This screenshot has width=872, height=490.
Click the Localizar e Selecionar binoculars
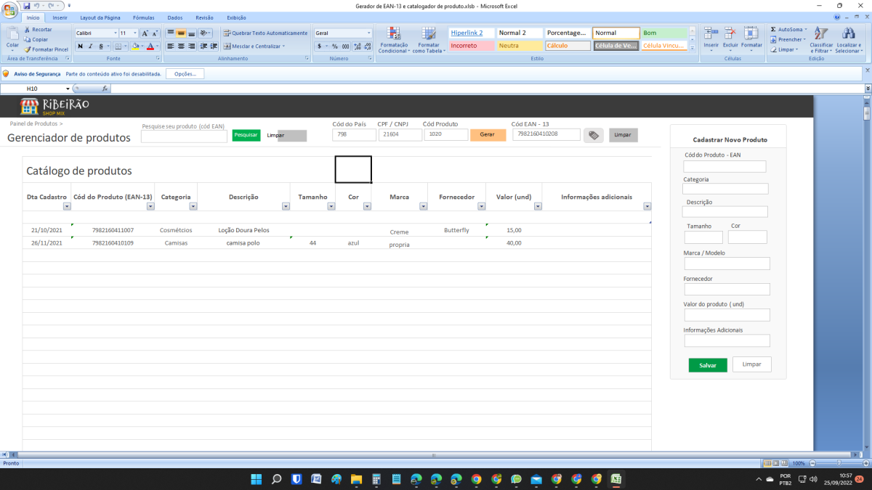848,33
